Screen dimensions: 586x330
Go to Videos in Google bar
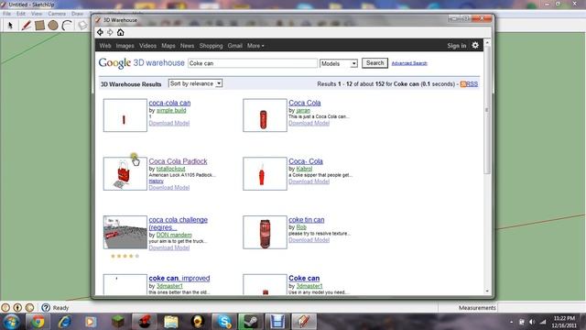(147, 46)
